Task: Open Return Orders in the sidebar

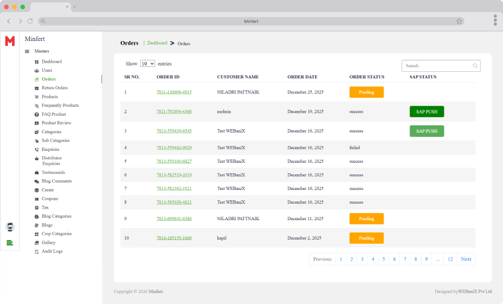Action: (x=54, y=88)
